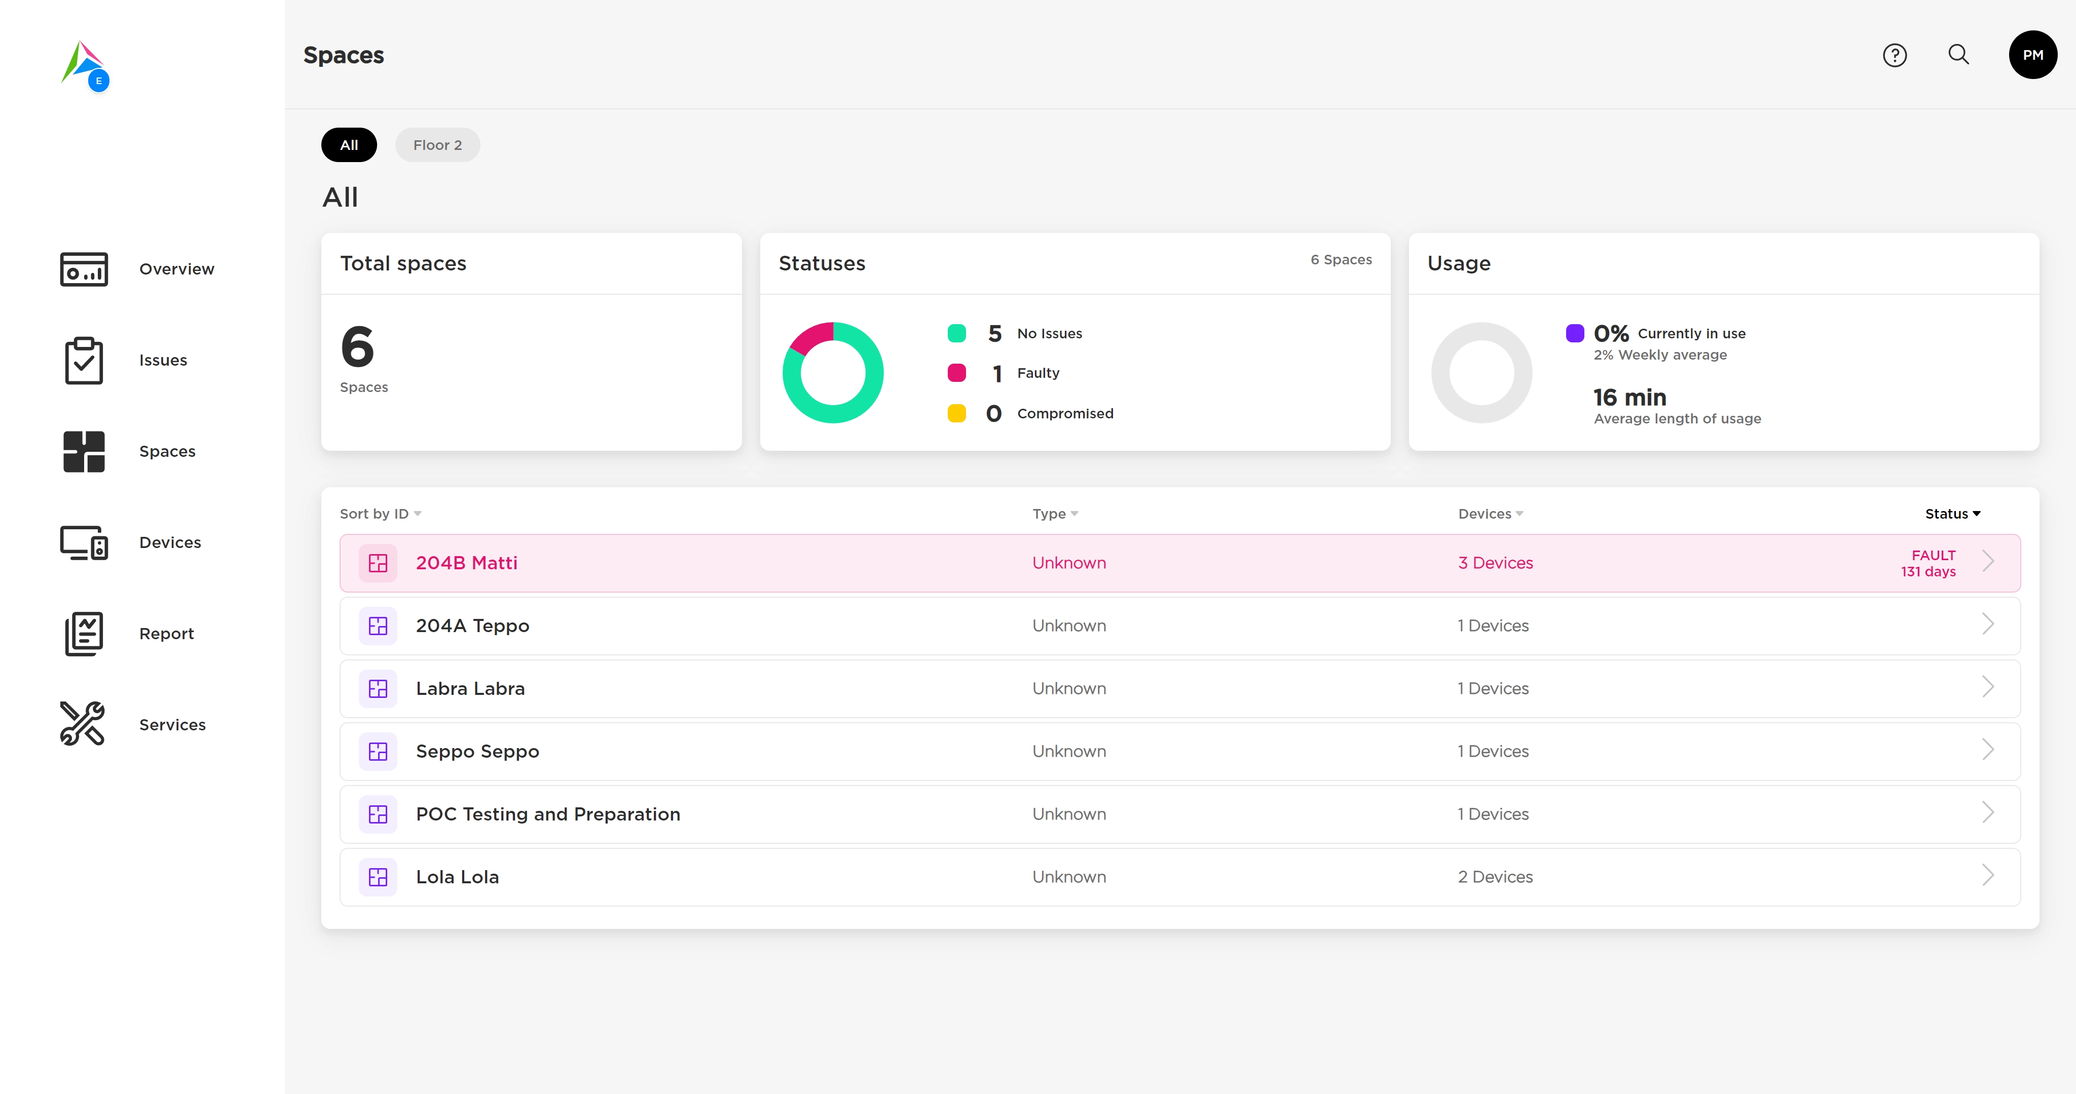This screenshot has height=1094, width=2076.
Task: Open the Type column sorting dropdown
Action: [x=1055, y=513]
